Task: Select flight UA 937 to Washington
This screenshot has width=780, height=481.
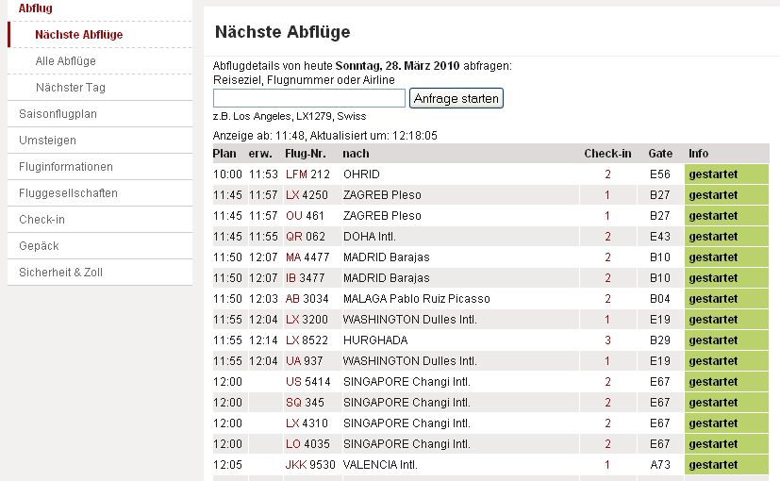Action: pyautogui.click(x=304, y=361)
